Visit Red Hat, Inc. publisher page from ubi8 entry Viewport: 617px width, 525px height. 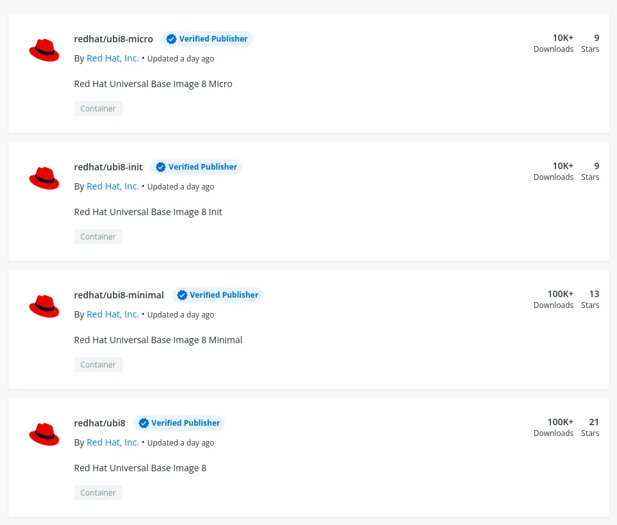pos(112,442)
